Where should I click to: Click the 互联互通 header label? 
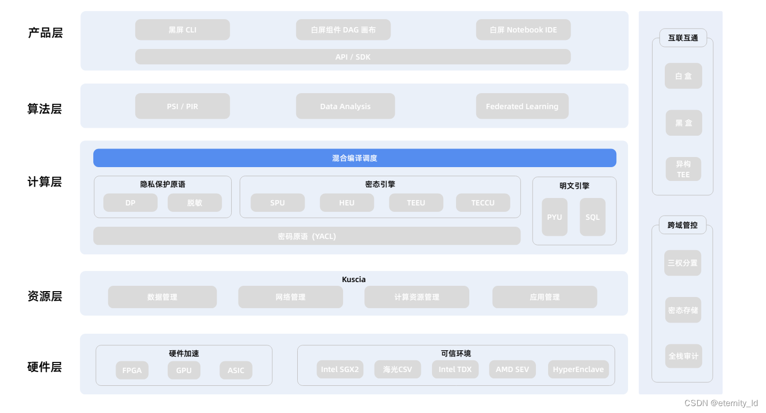(x=683, y=38)
